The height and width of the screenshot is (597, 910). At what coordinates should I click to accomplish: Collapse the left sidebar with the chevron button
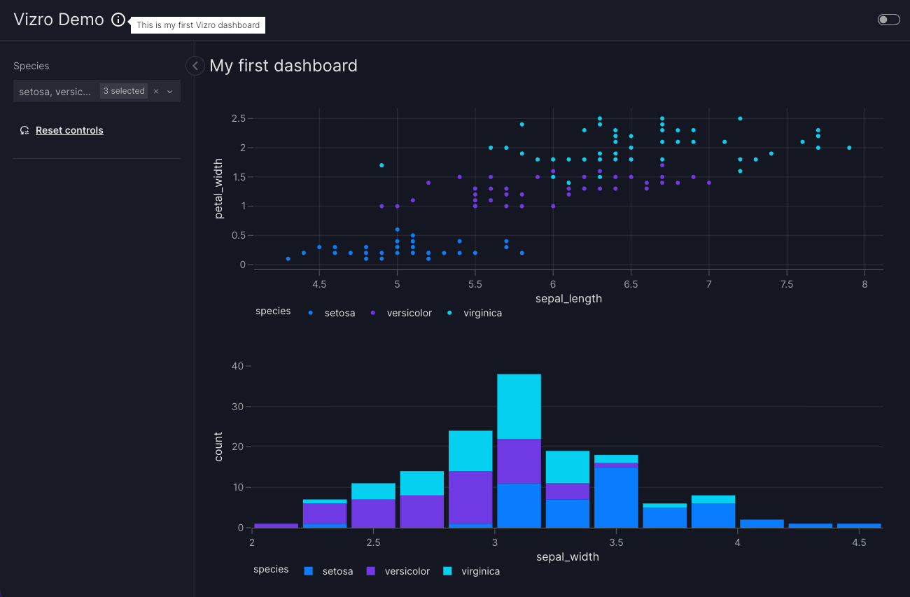coord(195,66)
